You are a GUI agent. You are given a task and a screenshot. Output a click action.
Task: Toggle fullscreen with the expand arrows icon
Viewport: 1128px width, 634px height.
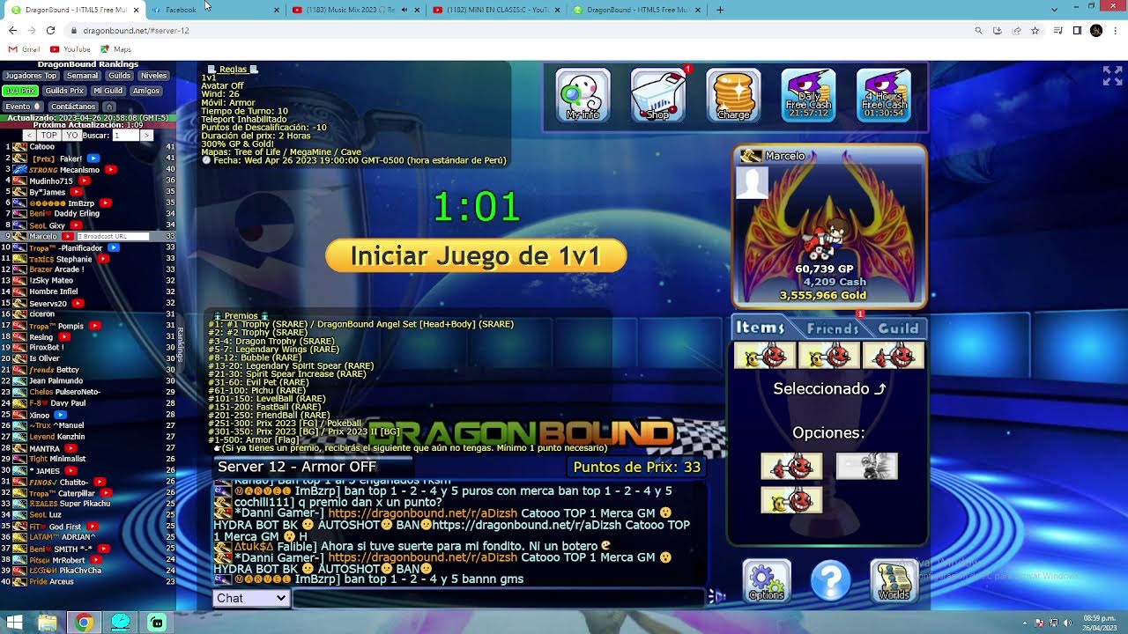click(x=1112, y=76)
